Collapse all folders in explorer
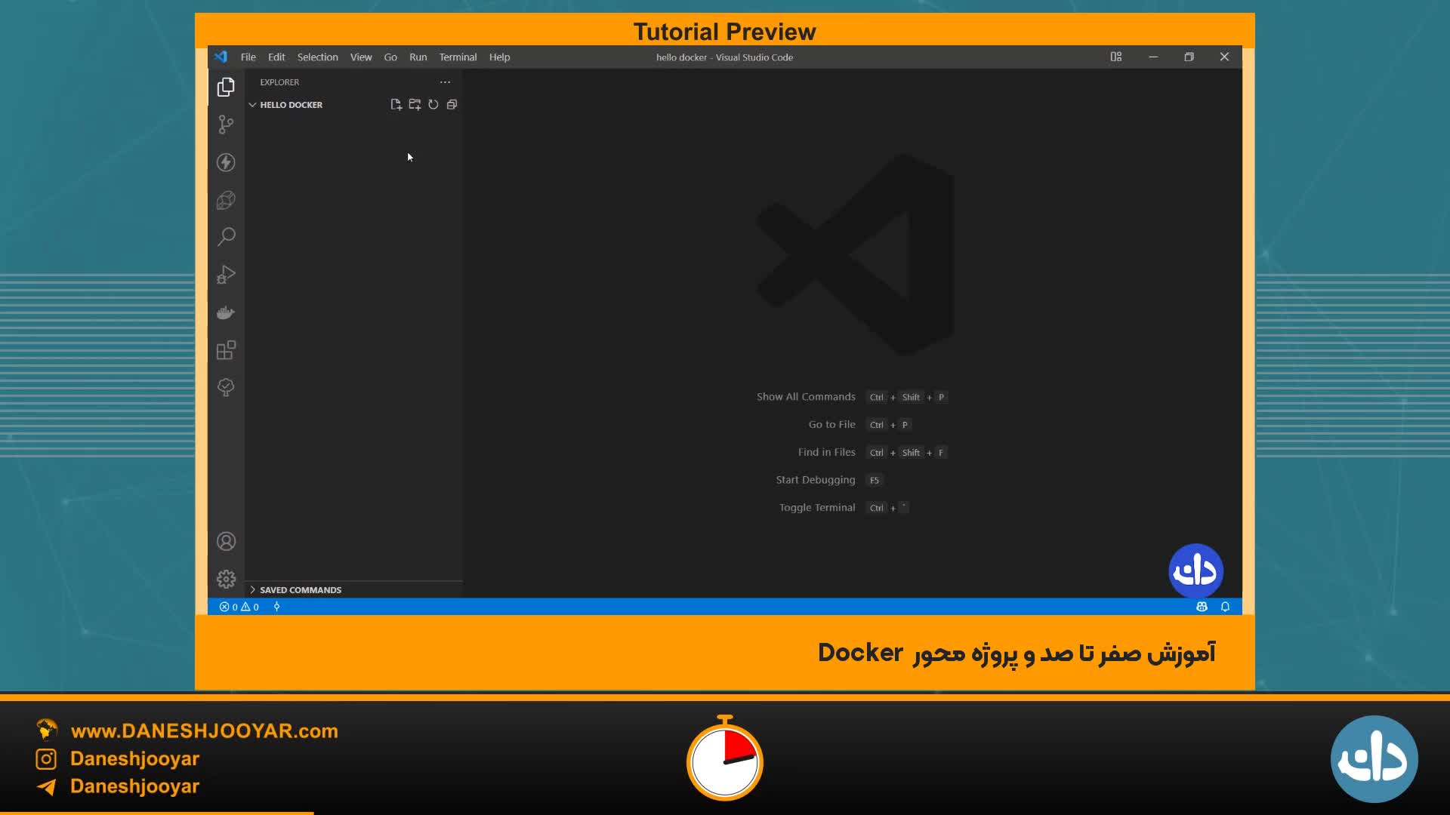1450x815 pixels. pyautogui.click(x=452, y=105)
